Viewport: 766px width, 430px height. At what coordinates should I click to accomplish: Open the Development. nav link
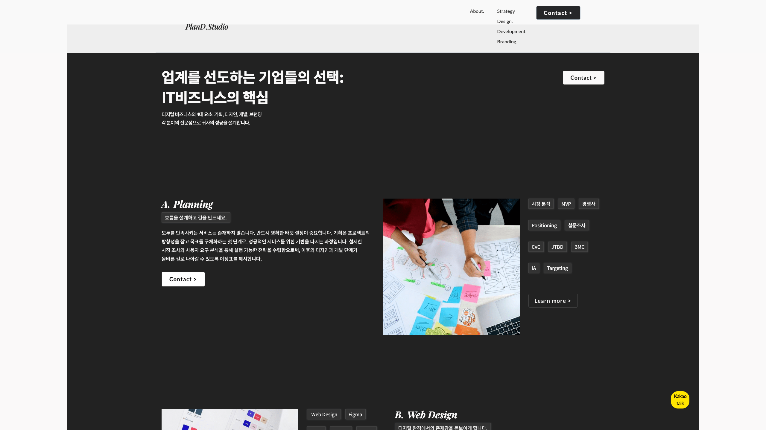tap(512, 32)
